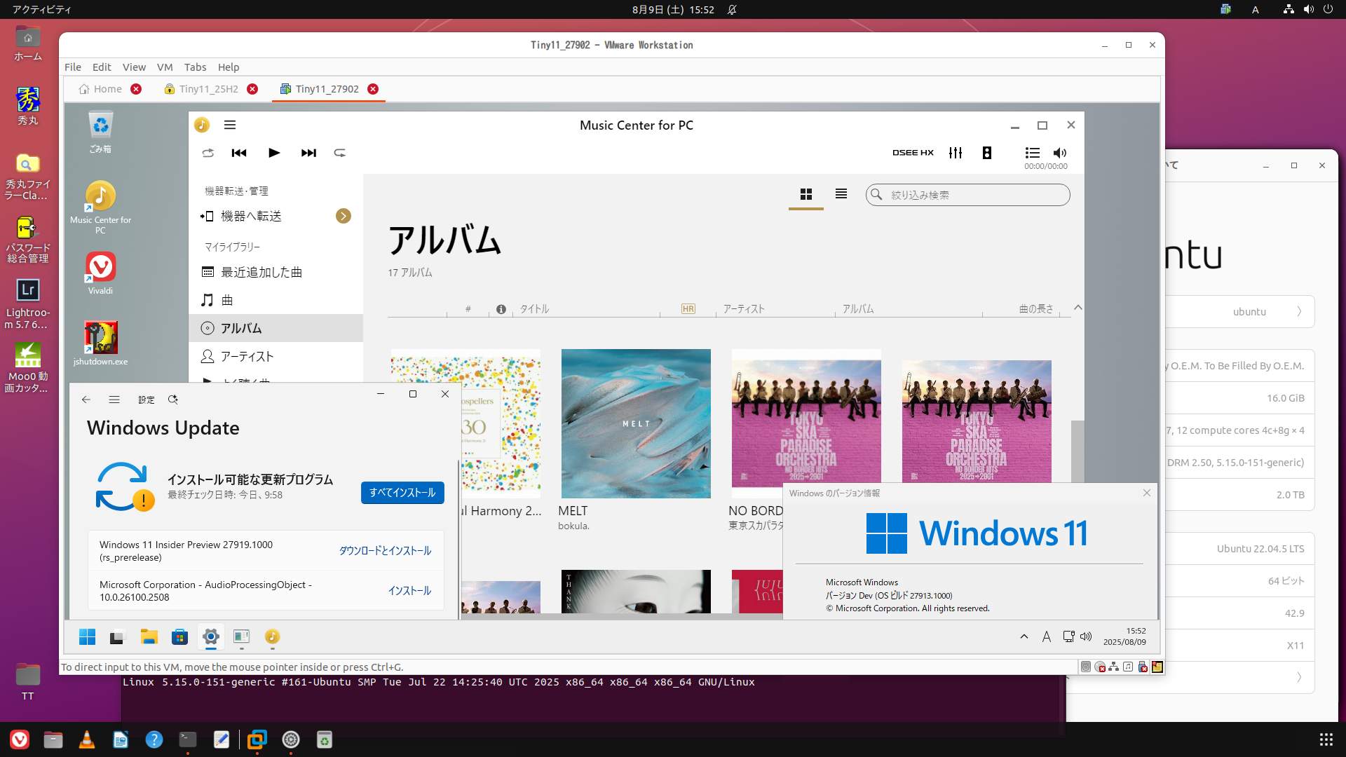Screen dimensions: 1346x757
Task: Toggle shuffle in Music Center playback bar
Action: click(208, 153)
